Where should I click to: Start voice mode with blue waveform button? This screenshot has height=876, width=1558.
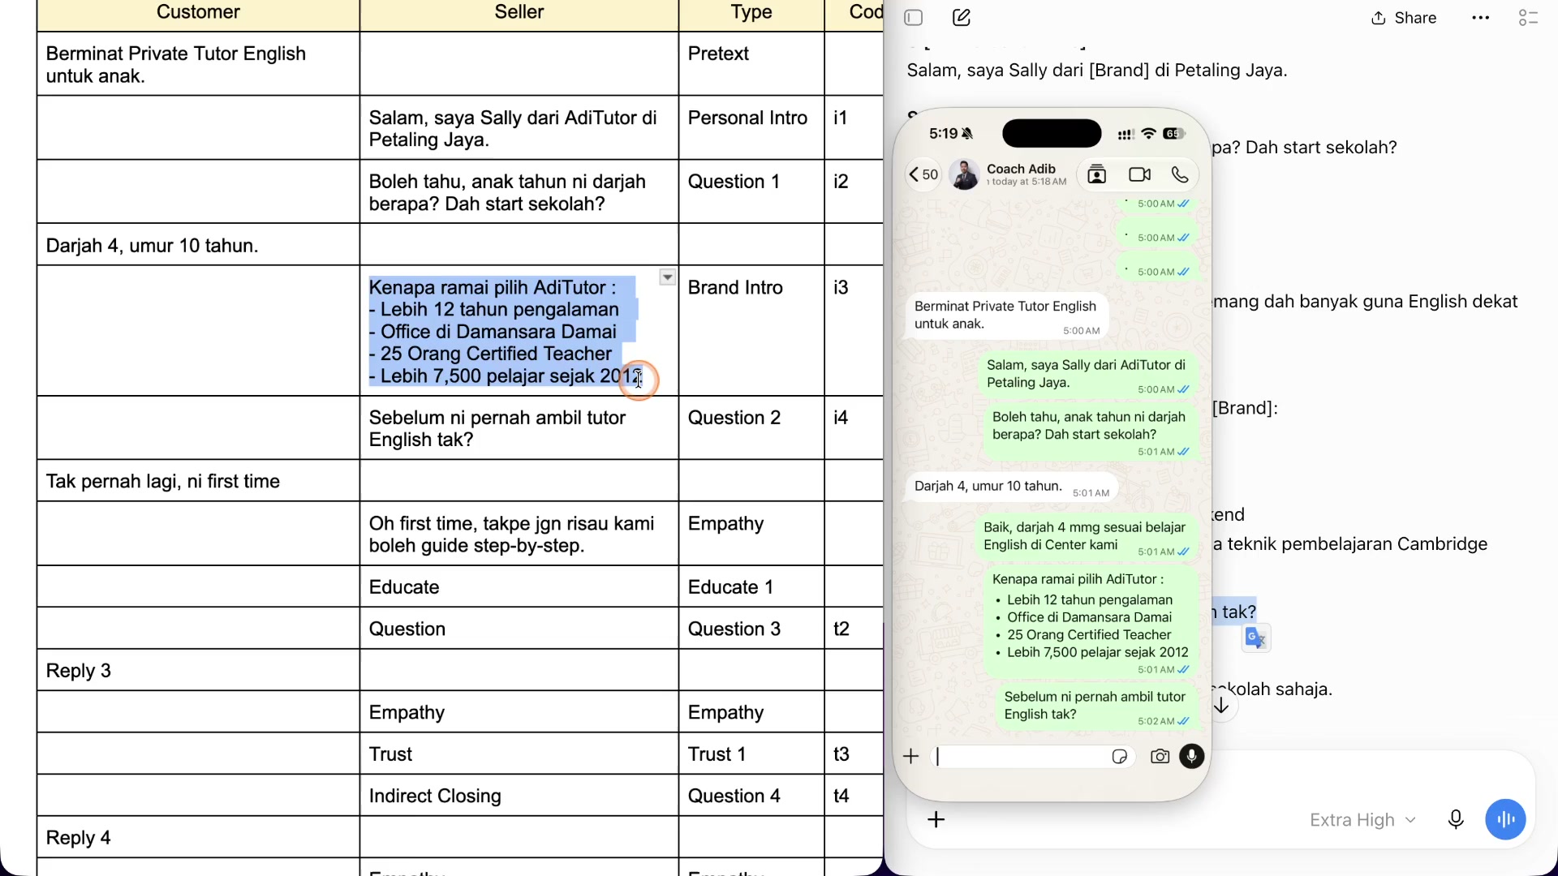1506,820
